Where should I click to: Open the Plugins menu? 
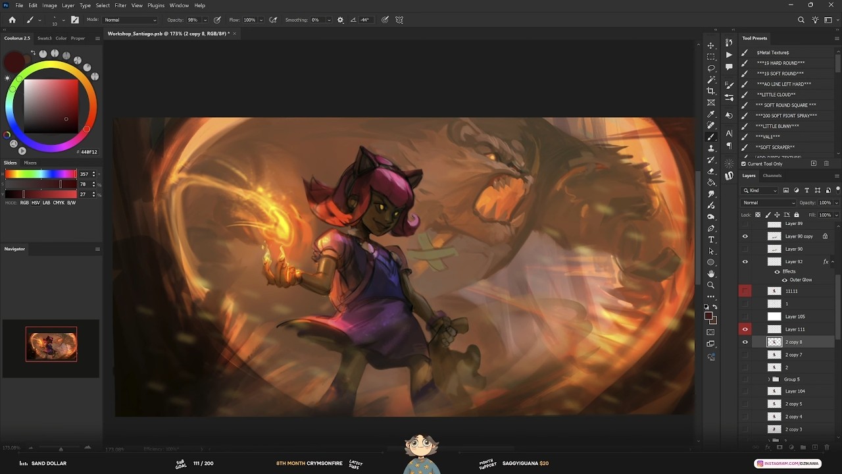pyautogui.click(x=156, y=5)
